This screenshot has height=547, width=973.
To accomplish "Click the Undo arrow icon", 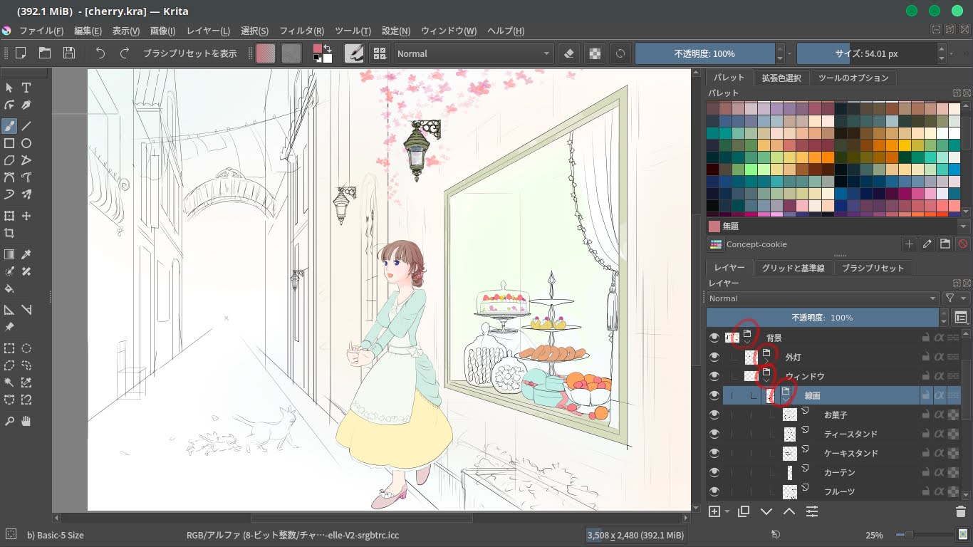I will (x=100, y=53).
